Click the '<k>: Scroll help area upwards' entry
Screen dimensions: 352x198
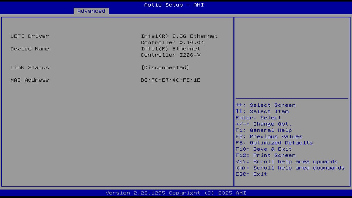(x=287, y=162)
